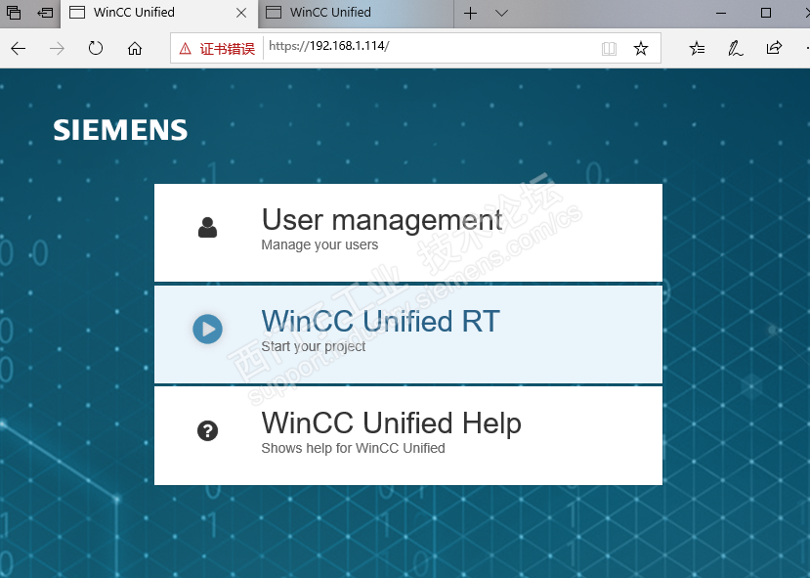Screen dimensions: 810x578
Task: Go forward to next page
Action: coord(57,49)
